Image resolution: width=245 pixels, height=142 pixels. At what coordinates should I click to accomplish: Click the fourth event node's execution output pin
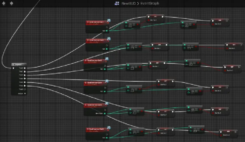coord(105,88)
